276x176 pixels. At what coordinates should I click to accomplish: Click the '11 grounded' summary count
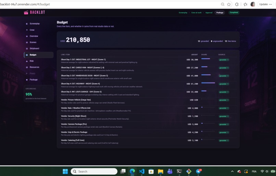pyautogui.click(x=203, y=41)
